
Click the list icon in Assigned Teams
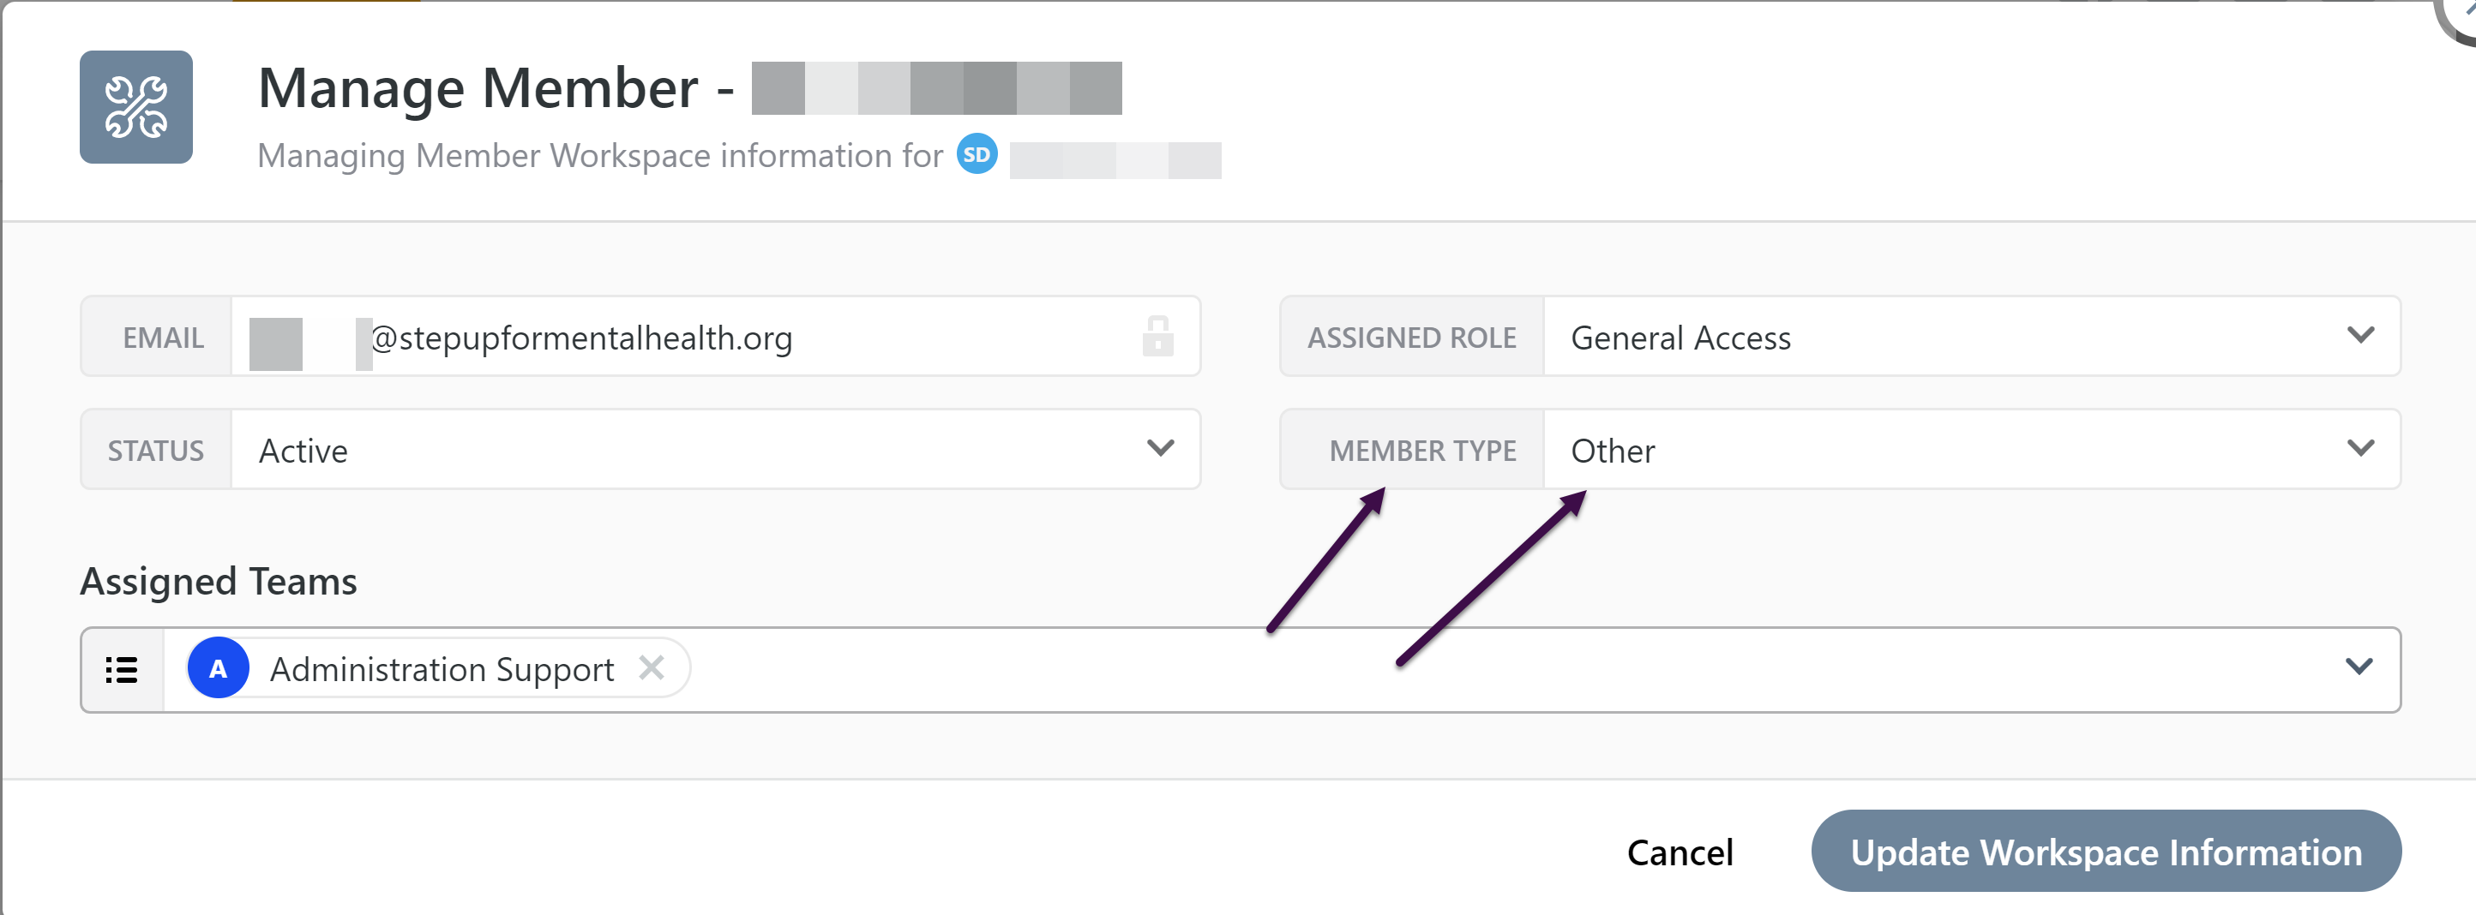tap(122, 669)
